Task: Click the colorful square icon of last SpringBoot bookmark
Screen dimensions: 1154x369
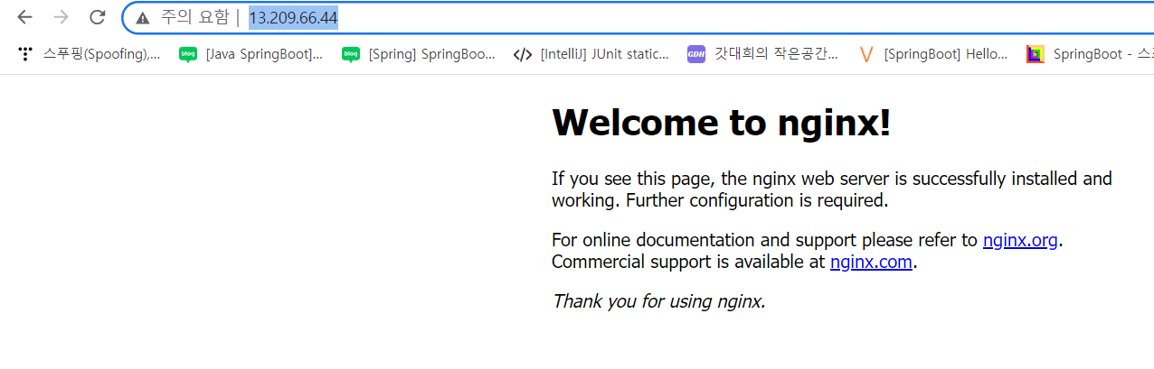Action: click(x=1036, y=54)
